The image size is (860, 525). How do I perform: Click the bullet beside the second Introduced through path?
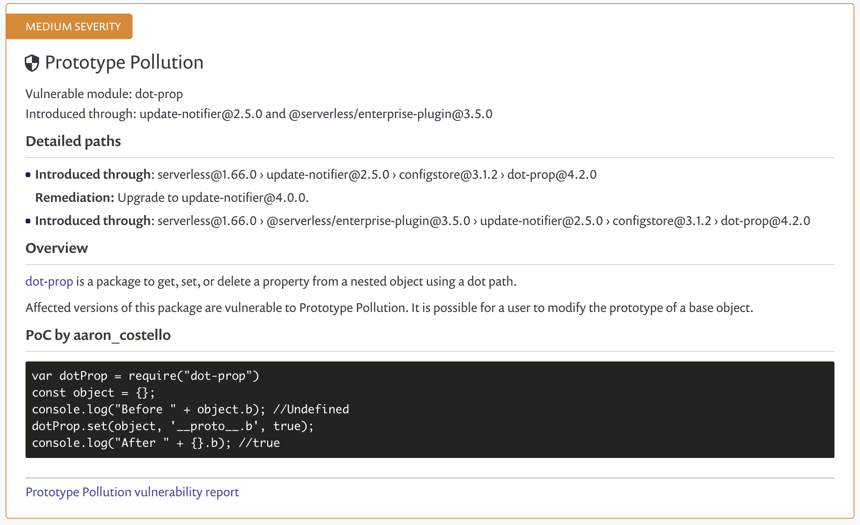pyautogui.click(x=28, y=221)
